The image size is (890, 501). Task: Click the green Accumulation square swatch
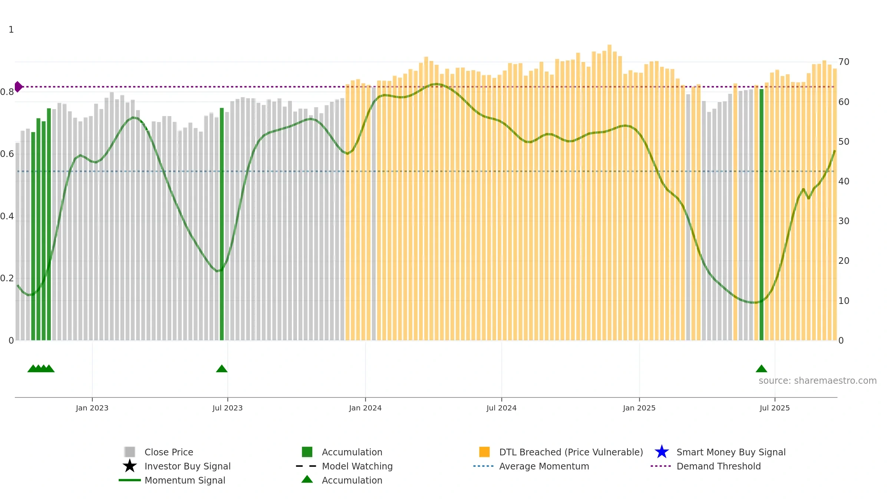[x=307, y=452]
